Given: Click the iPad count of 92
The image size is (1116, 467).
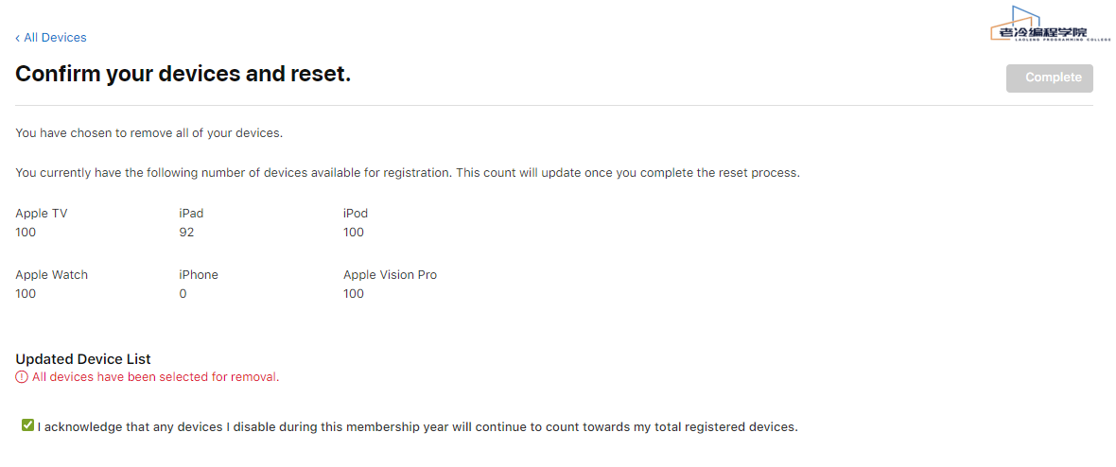Looking at the screenshot, I should 186,233.
